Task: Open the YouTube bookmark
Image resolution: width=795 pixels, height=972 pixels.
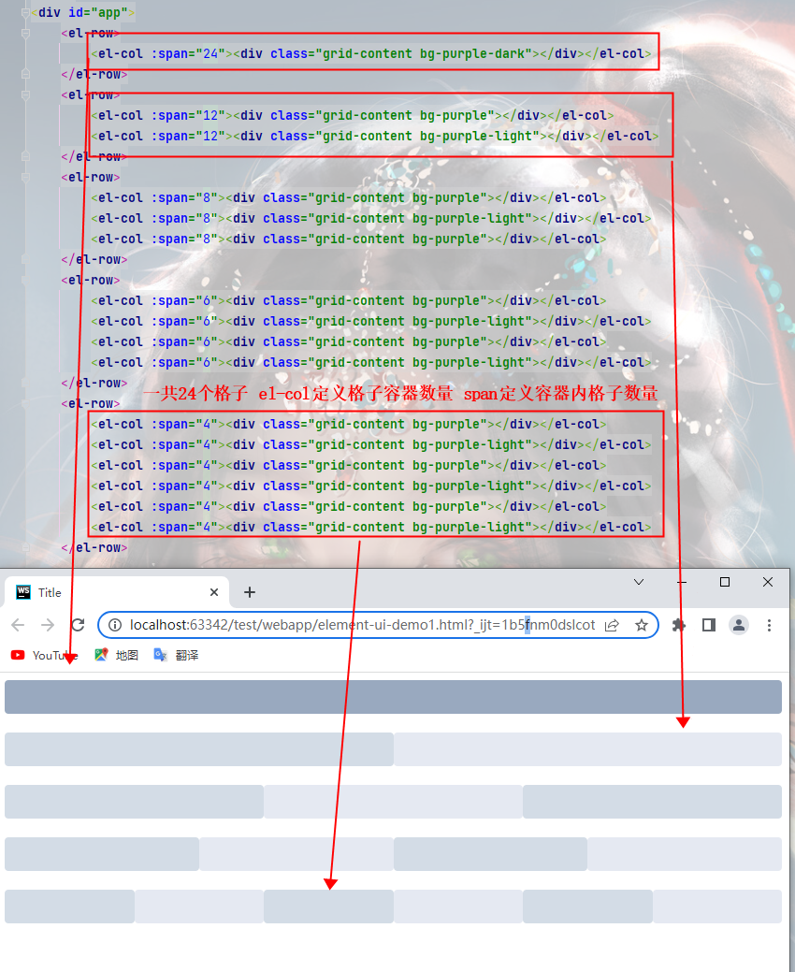Action: (45, 655)
